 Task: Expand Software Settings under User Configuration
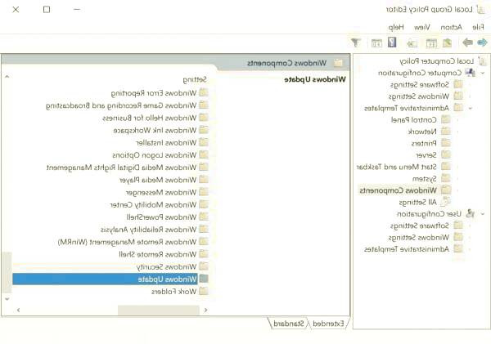click(470, 226)
